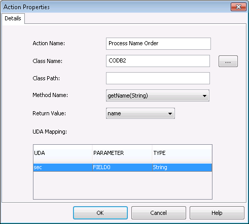Click the Action Name label
Image resolution: width=249 pixels, height=224 pixels.
[x=49, y=43]
